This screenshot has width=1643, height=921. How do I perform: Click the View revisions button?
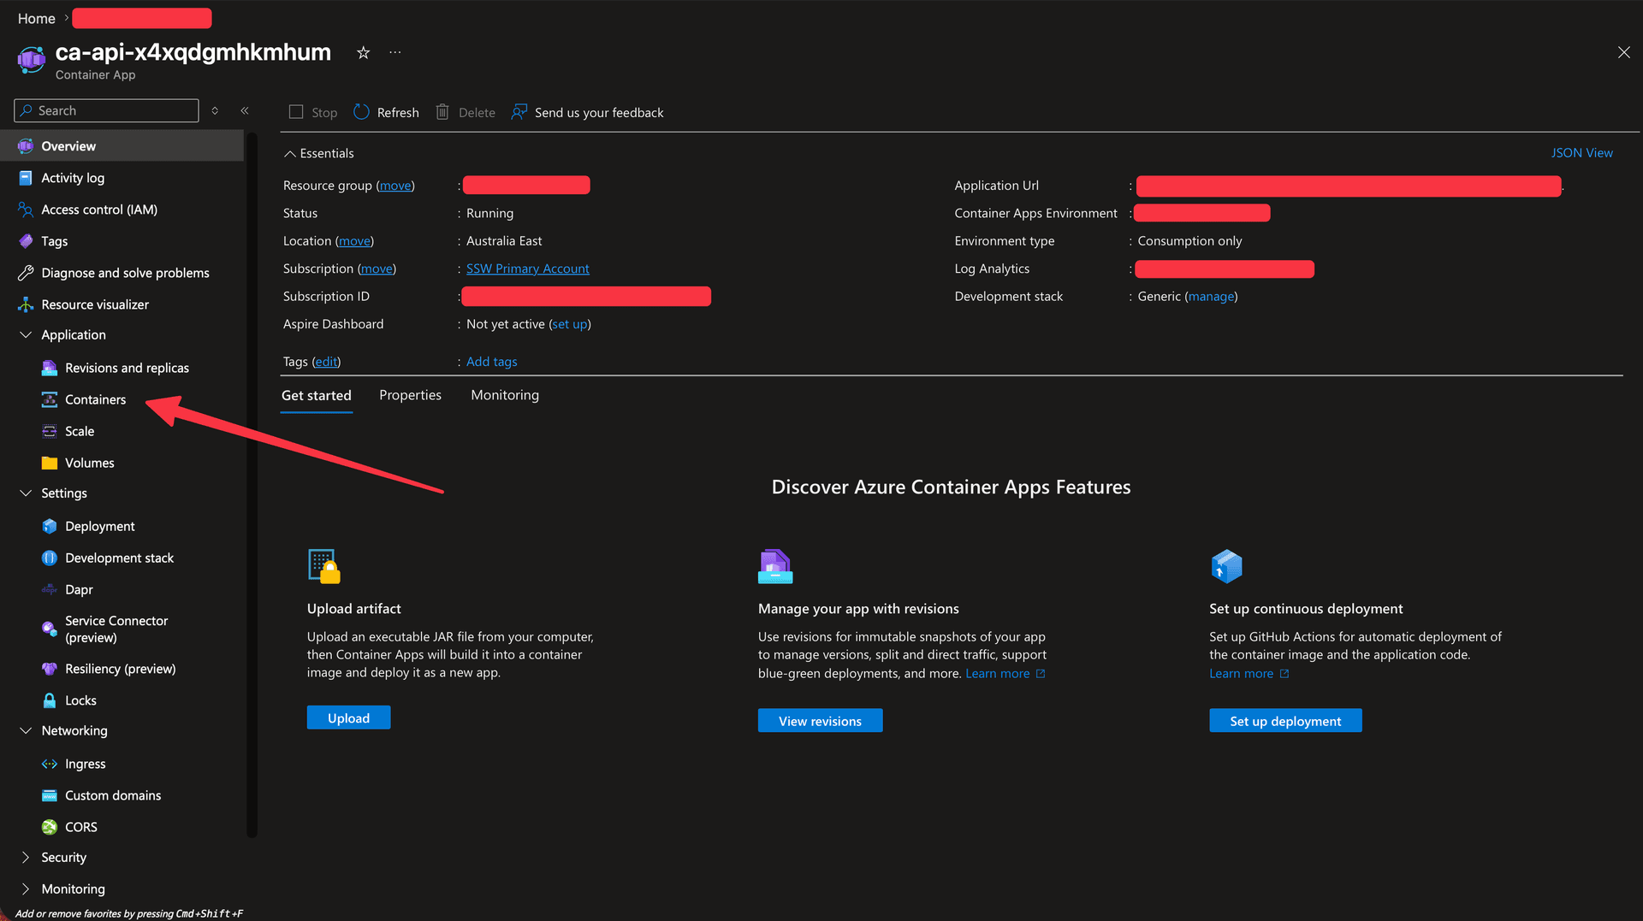pyautogui.click(x=820, y=721)
